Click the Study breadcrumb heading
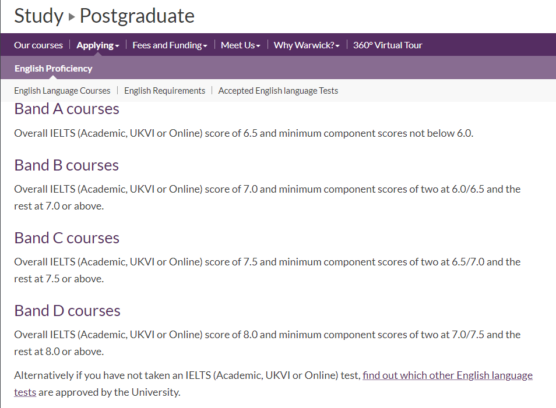 coord(38,16)
